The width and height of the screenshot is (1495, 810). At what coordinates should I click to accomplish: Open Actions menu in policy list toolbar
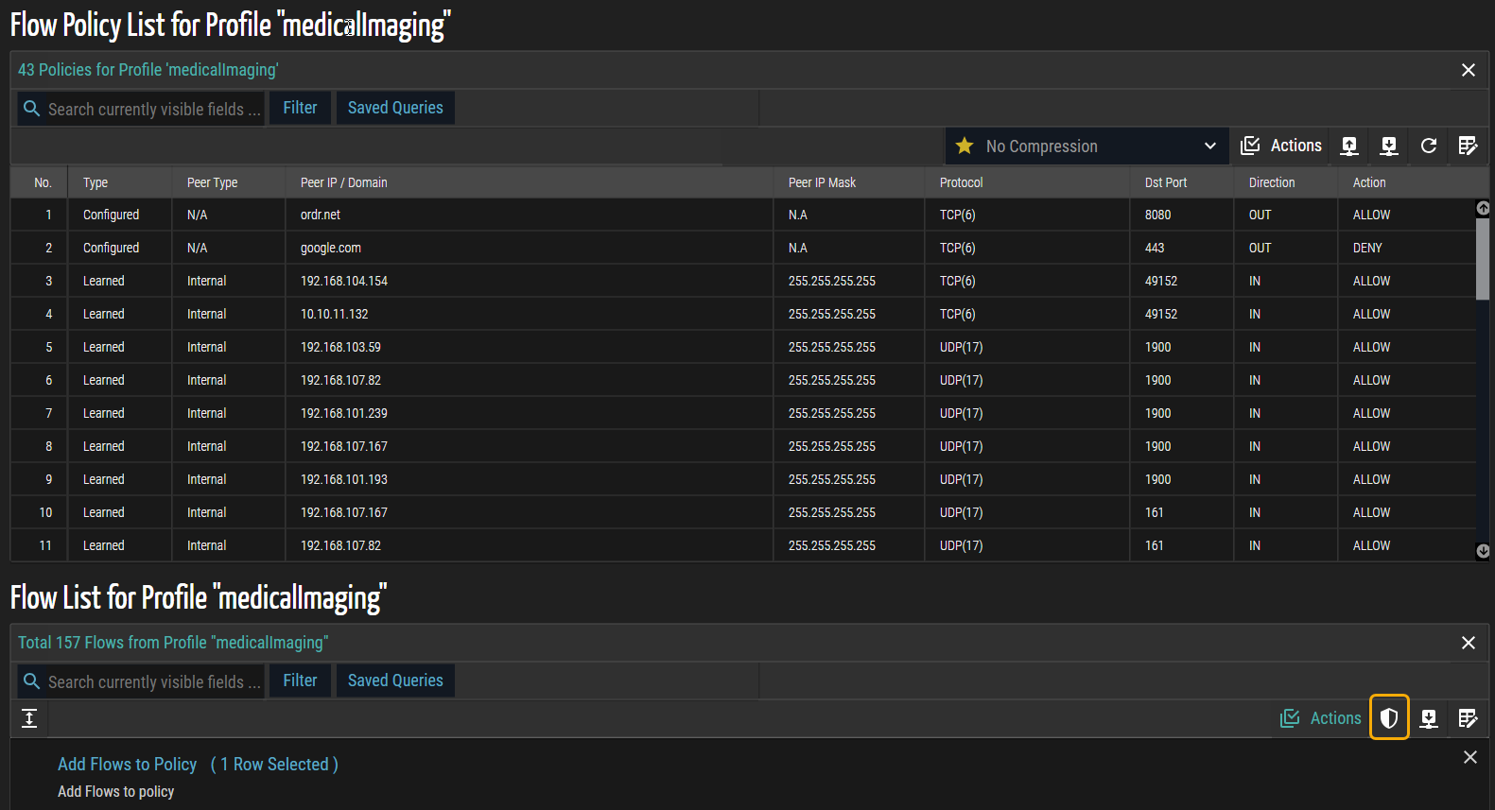point(1281,146)
